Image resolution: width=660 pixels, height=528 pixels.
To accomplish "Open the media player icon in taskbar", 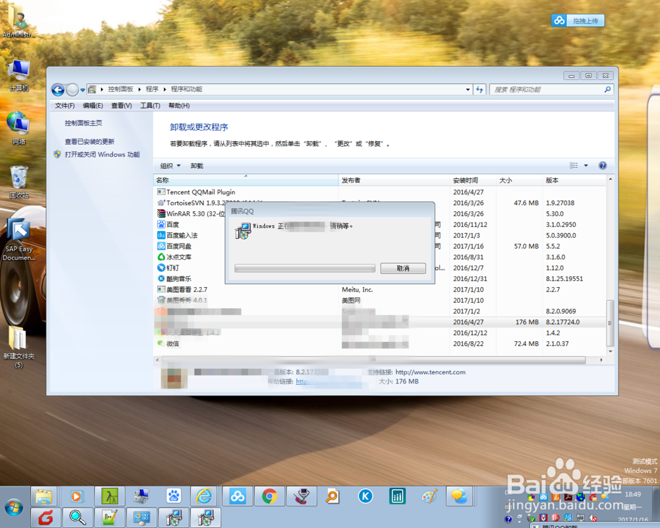I will [76, 497].
